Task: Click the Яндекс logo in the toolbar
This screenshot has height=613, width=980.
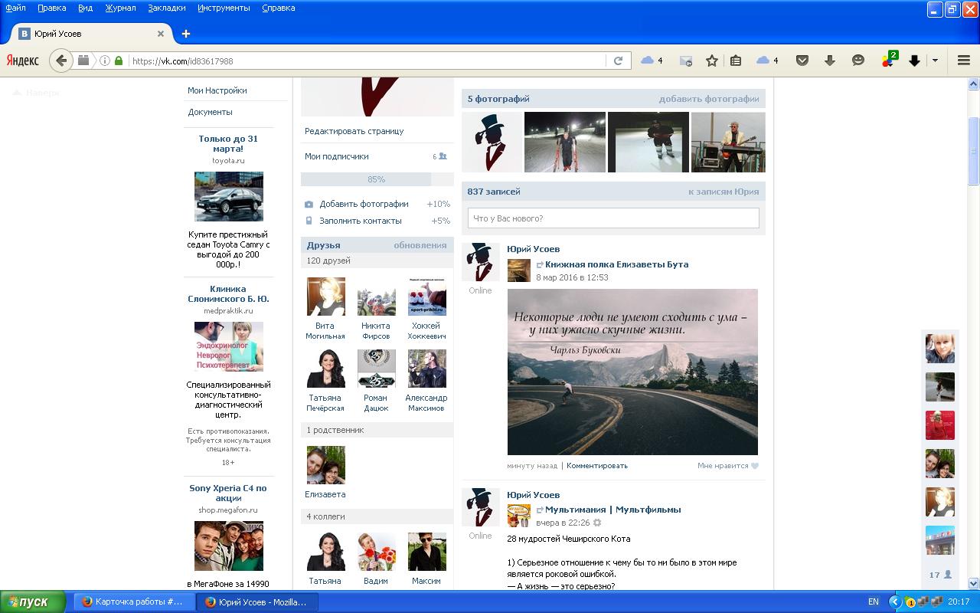Action: pyautogui.click(x=23, y=61)
